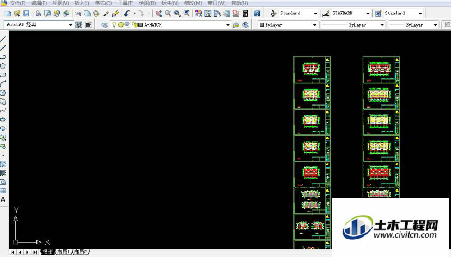The image size is (451, 257).
Task: Open the 绘图(D) menu
Action: tap(147, 3)
